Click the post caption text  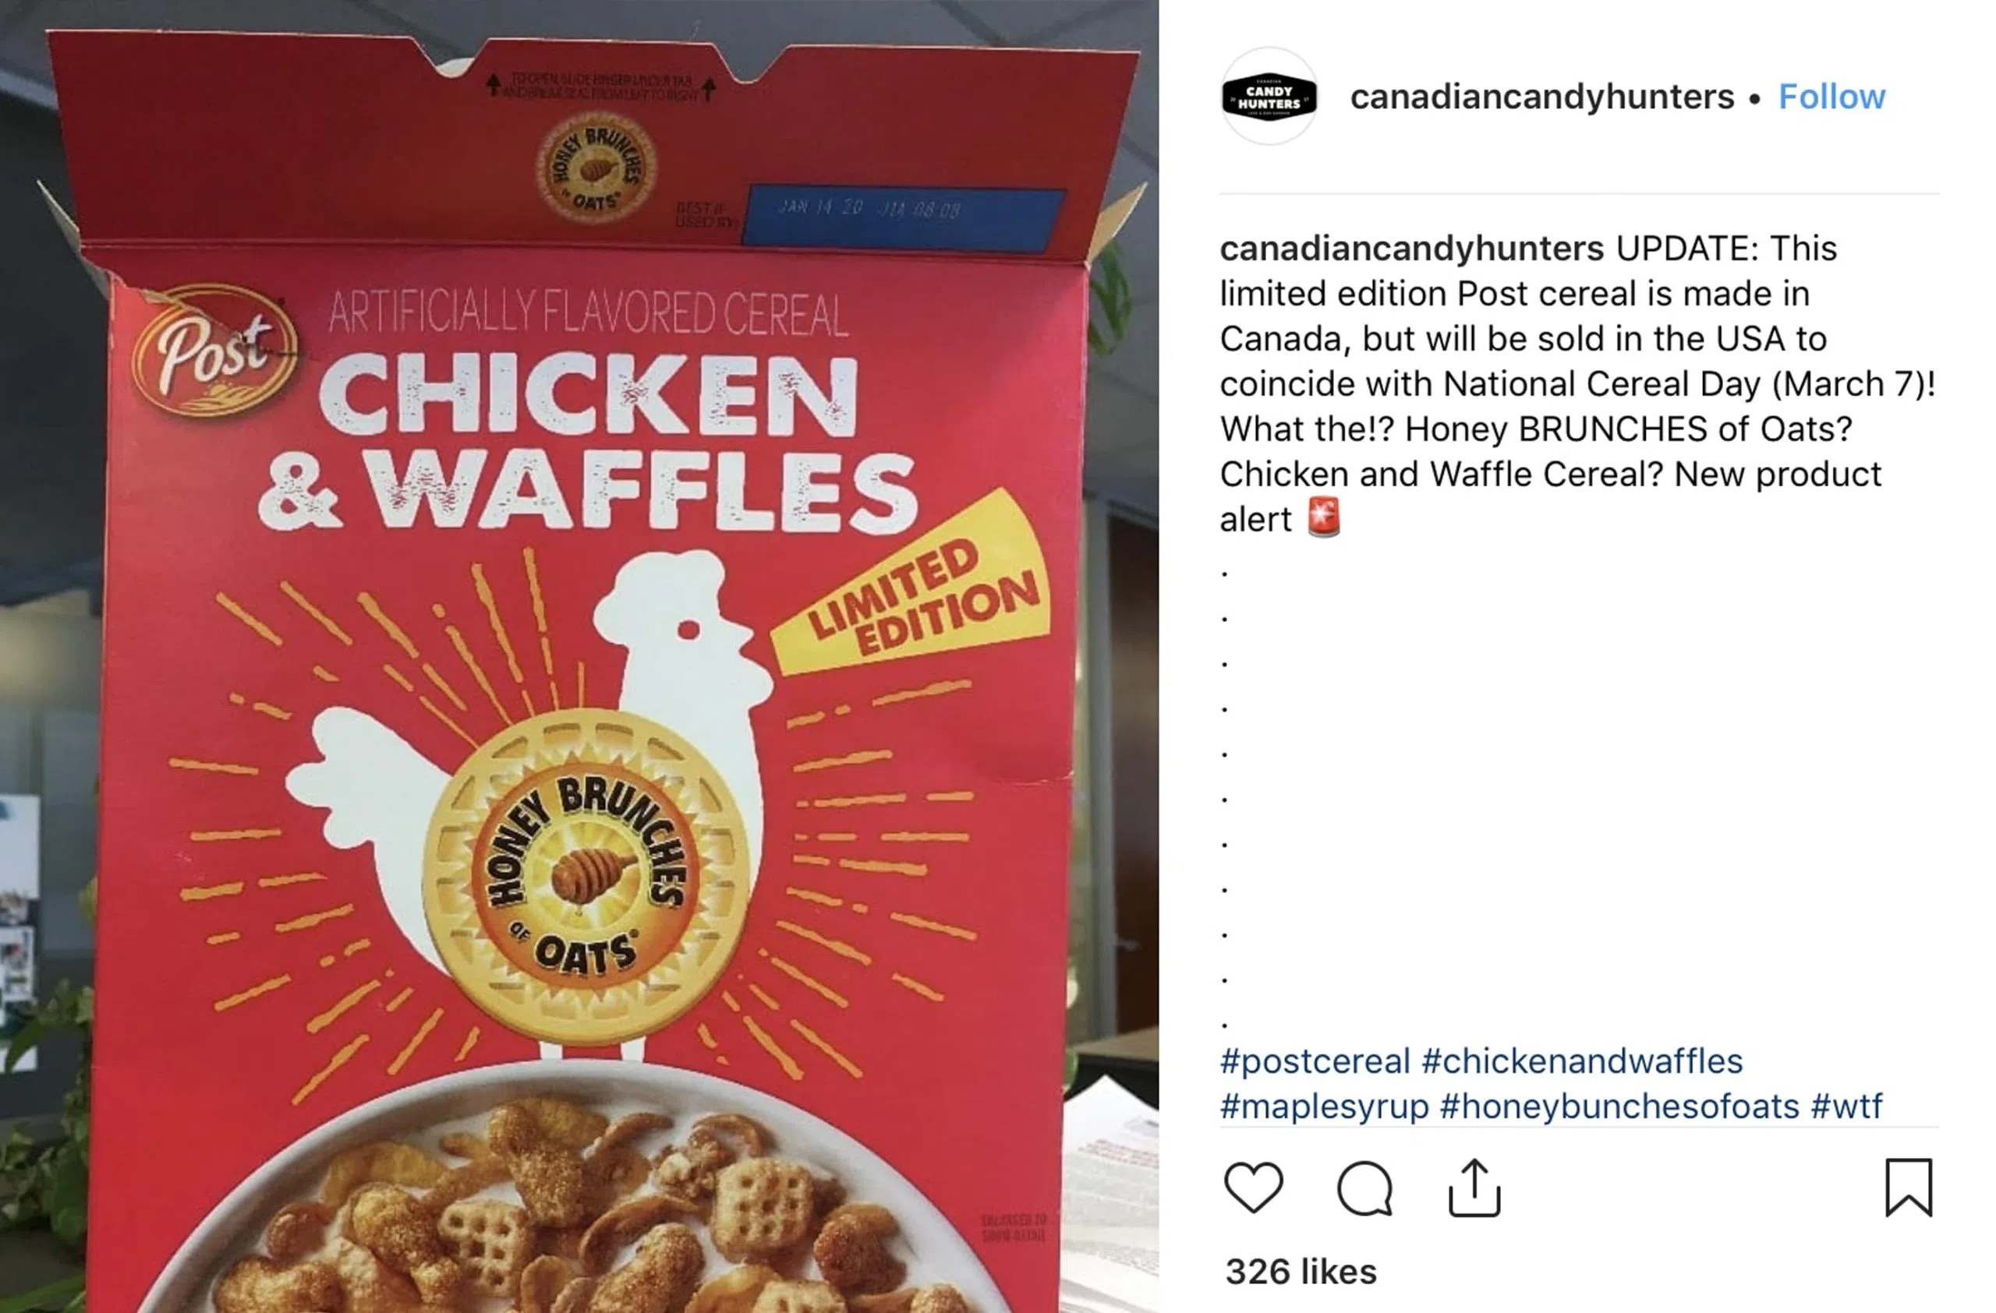[1577, 383]
